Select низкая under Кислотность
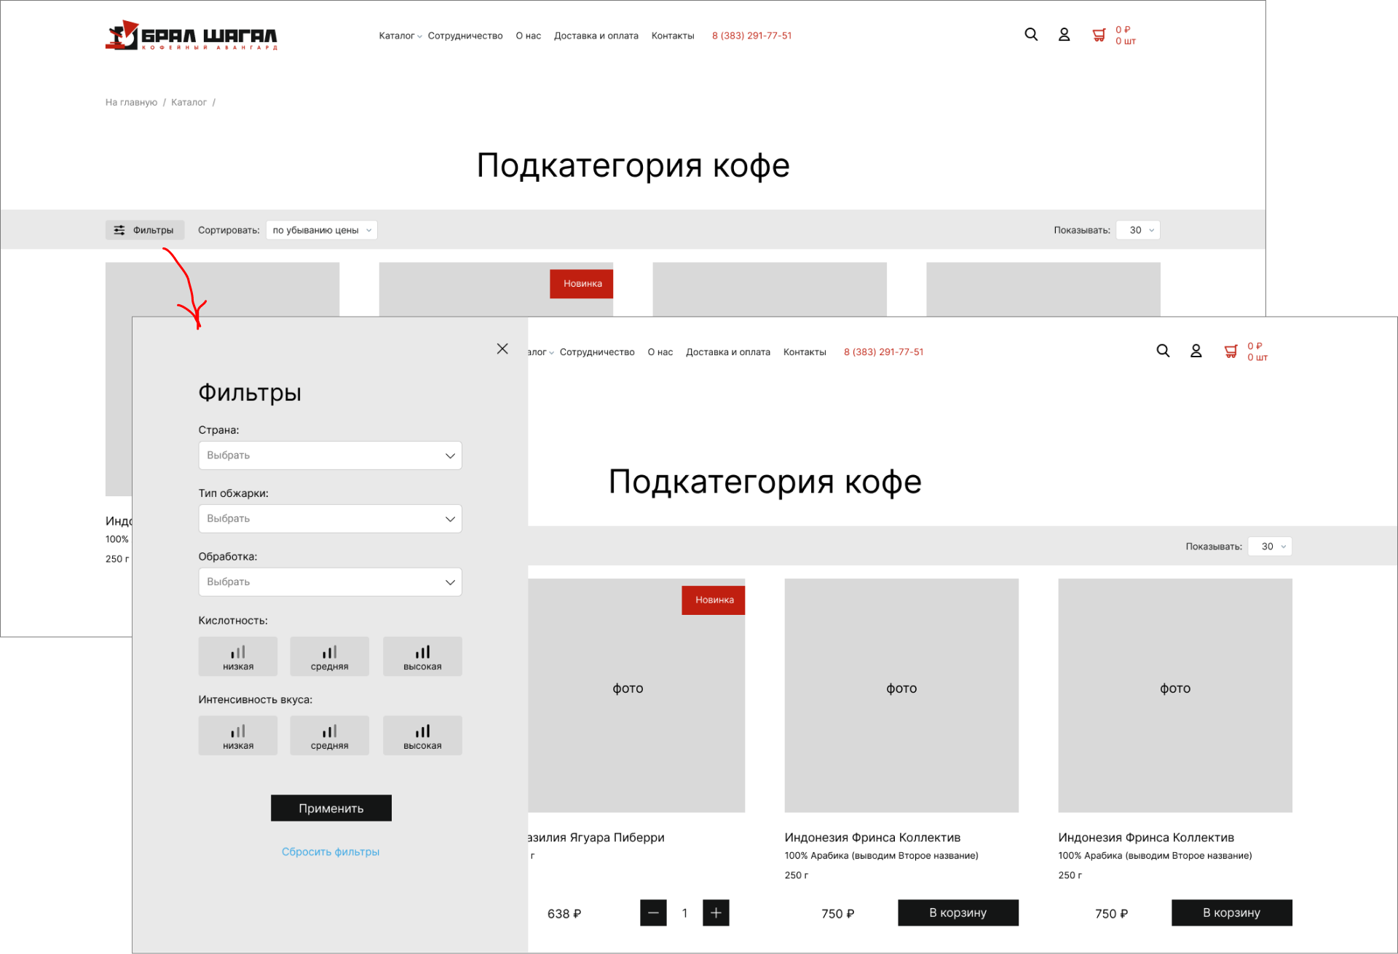1398x954 pixels. click(238, 656)
